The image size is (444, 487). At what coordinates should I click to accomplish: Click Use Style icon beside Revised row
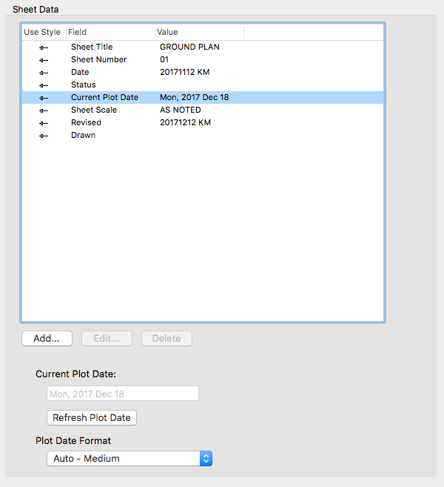tap(44, 123)
